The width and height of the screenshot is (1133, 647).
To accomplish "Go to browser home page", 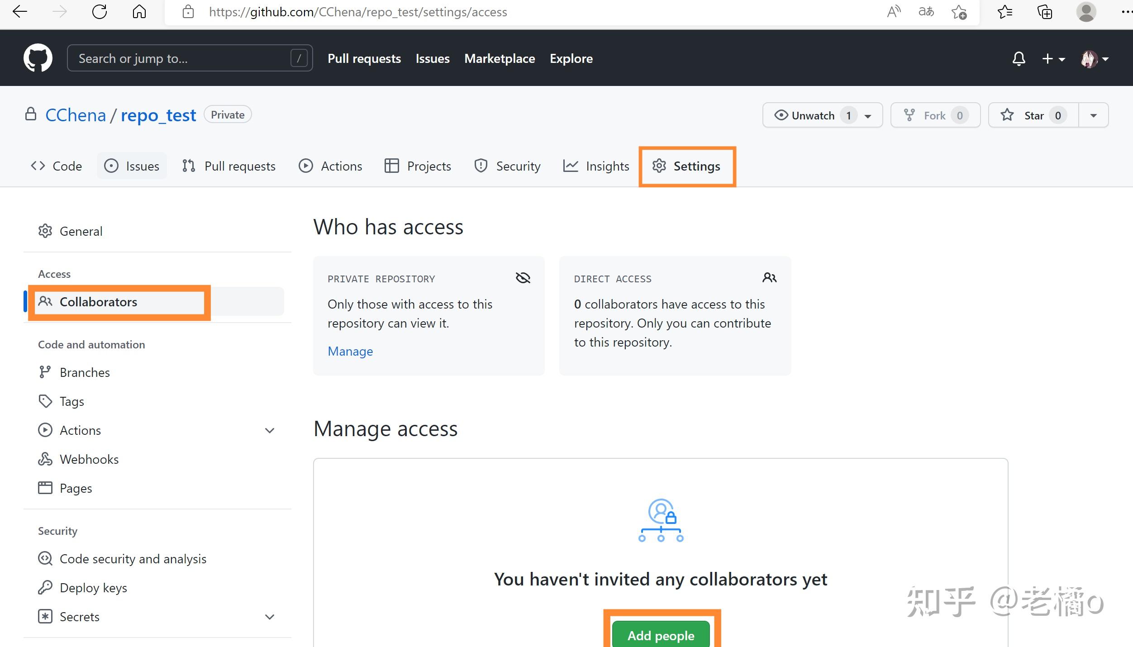I will [139, 12].
